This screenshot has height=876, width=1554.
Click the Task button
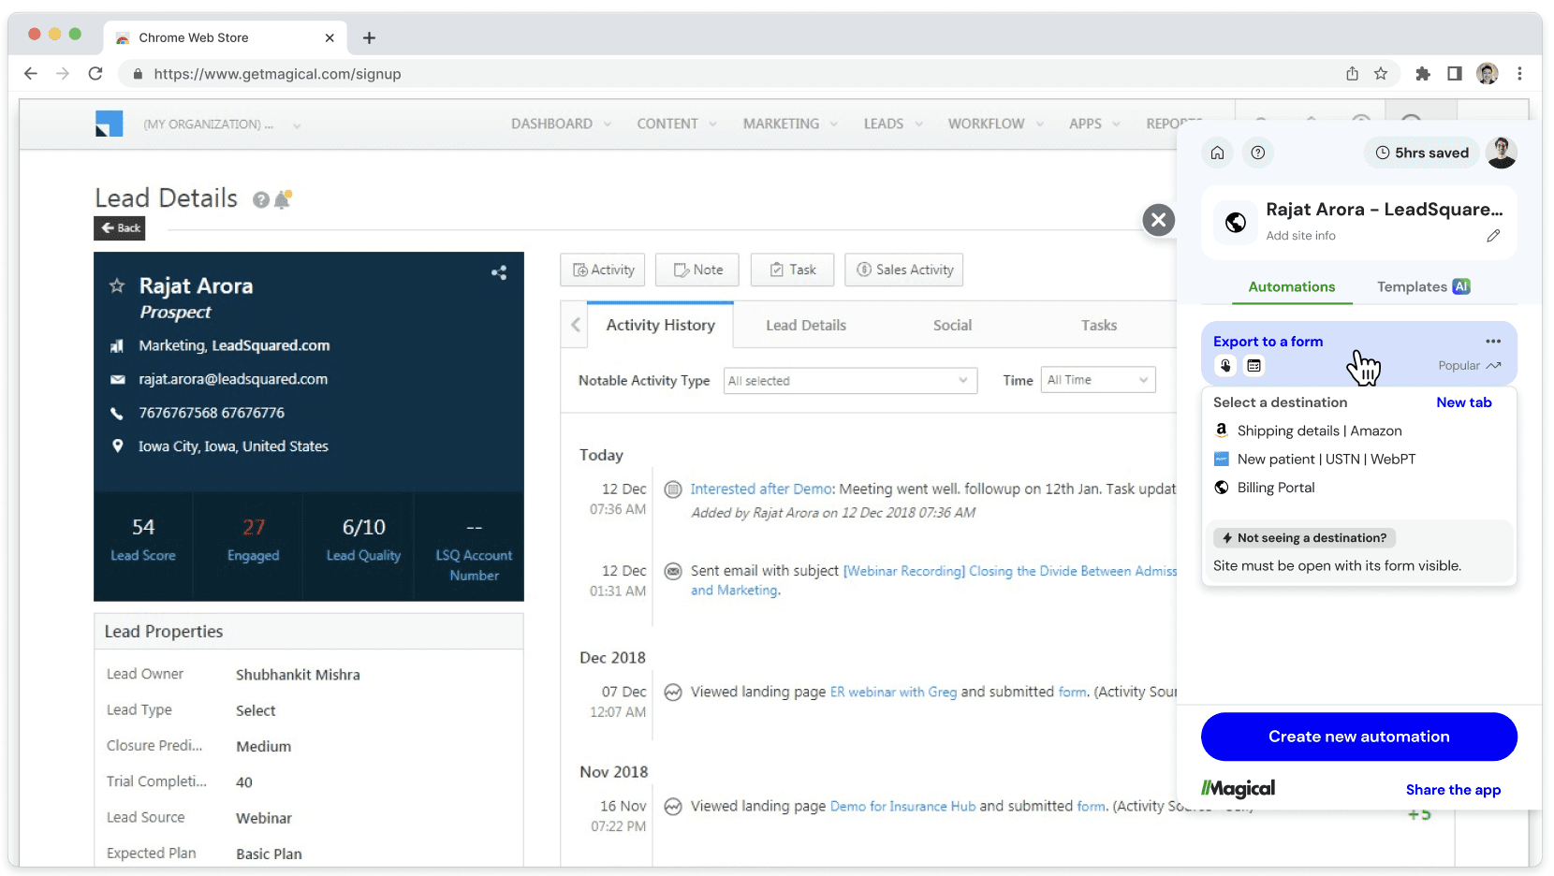793,270
